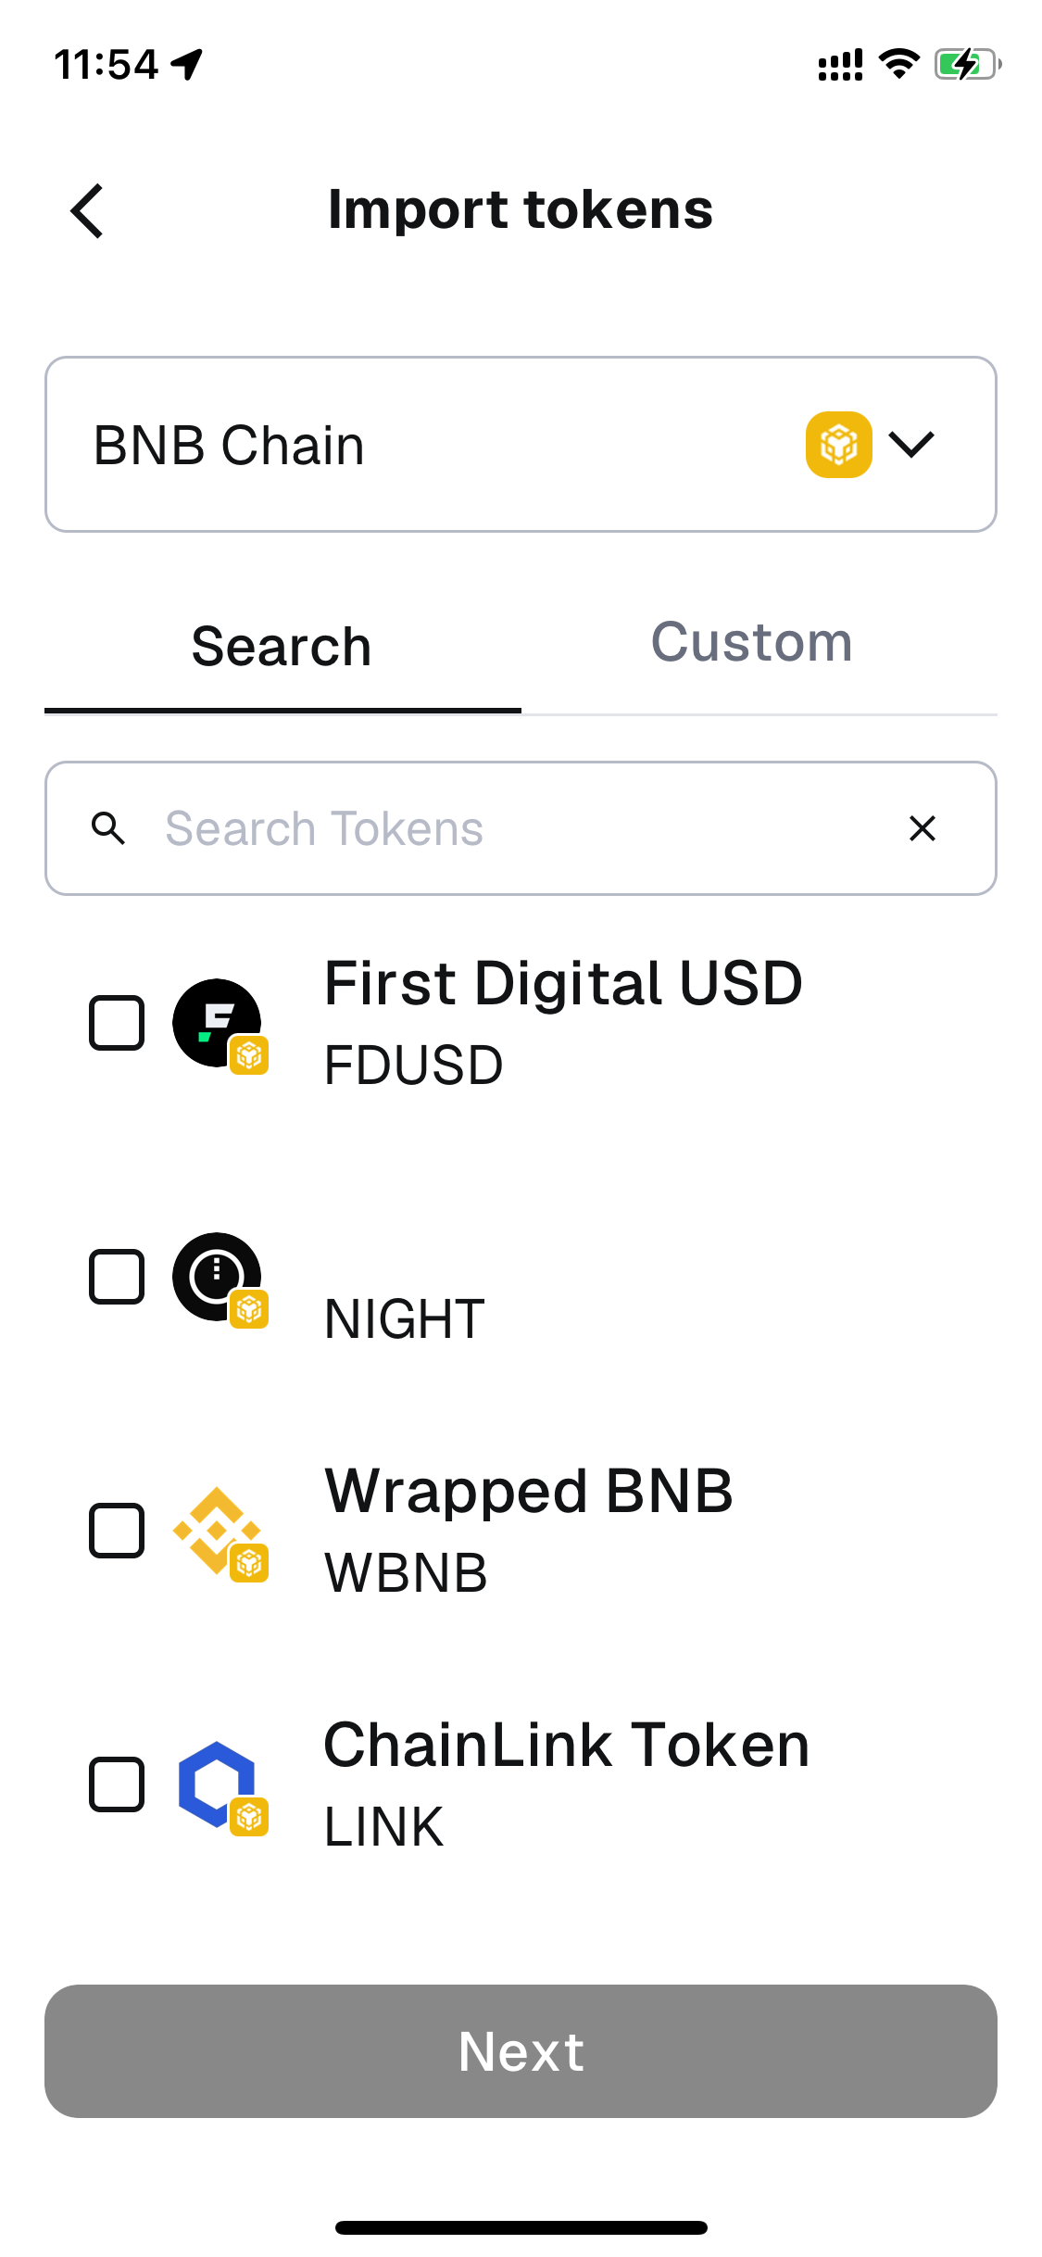
Task: Tap the ChainLink token logo
Action: [218, 1784]
